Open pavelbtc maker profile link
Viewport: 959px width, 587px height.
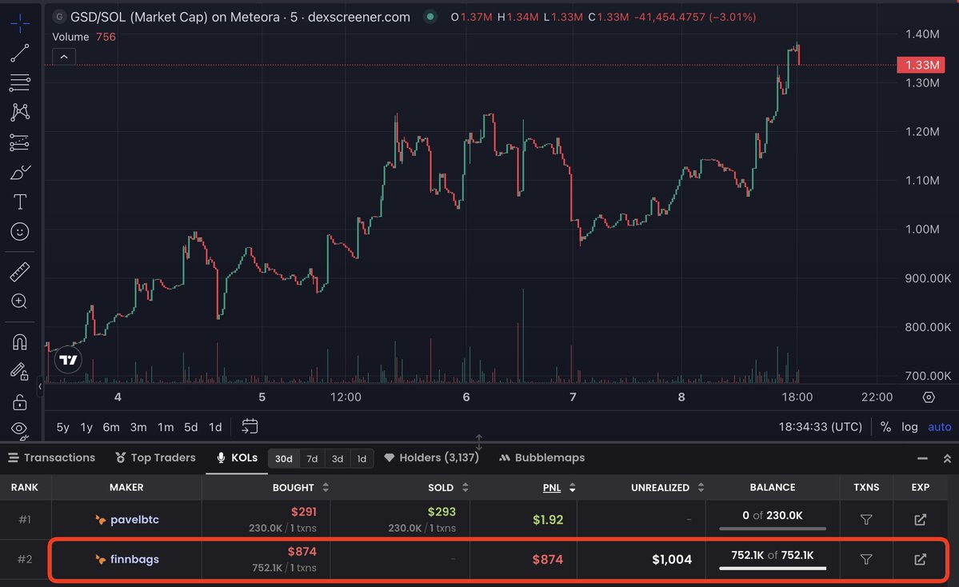pos(127,520)
